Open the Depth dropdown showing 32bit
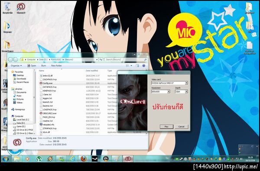Image resolution: width=260 pixels, height=171 pixels. point(186,91)
